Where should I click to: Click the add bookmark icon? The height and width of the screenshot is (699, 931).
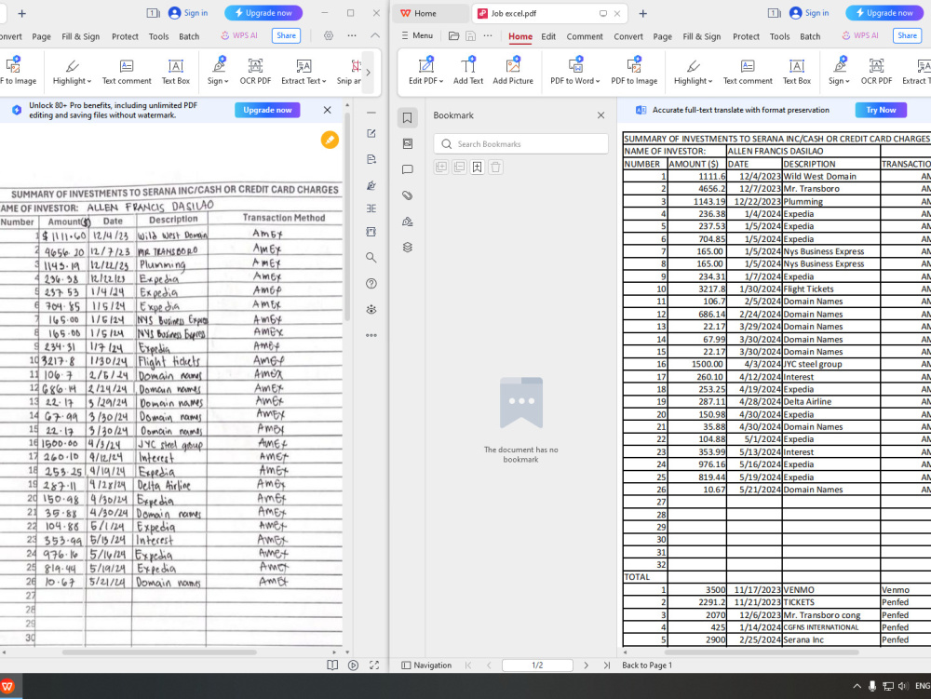pyautogui.click(x=477, y=168)
